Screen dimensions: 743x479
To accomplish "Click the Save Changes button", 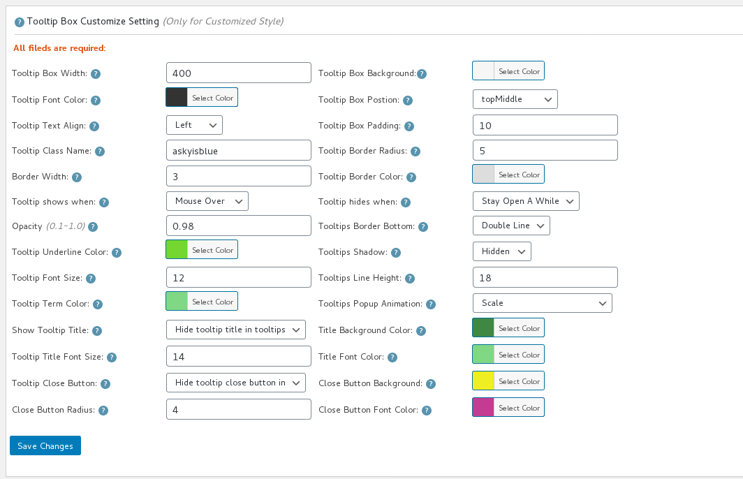I will pos(45,445).
